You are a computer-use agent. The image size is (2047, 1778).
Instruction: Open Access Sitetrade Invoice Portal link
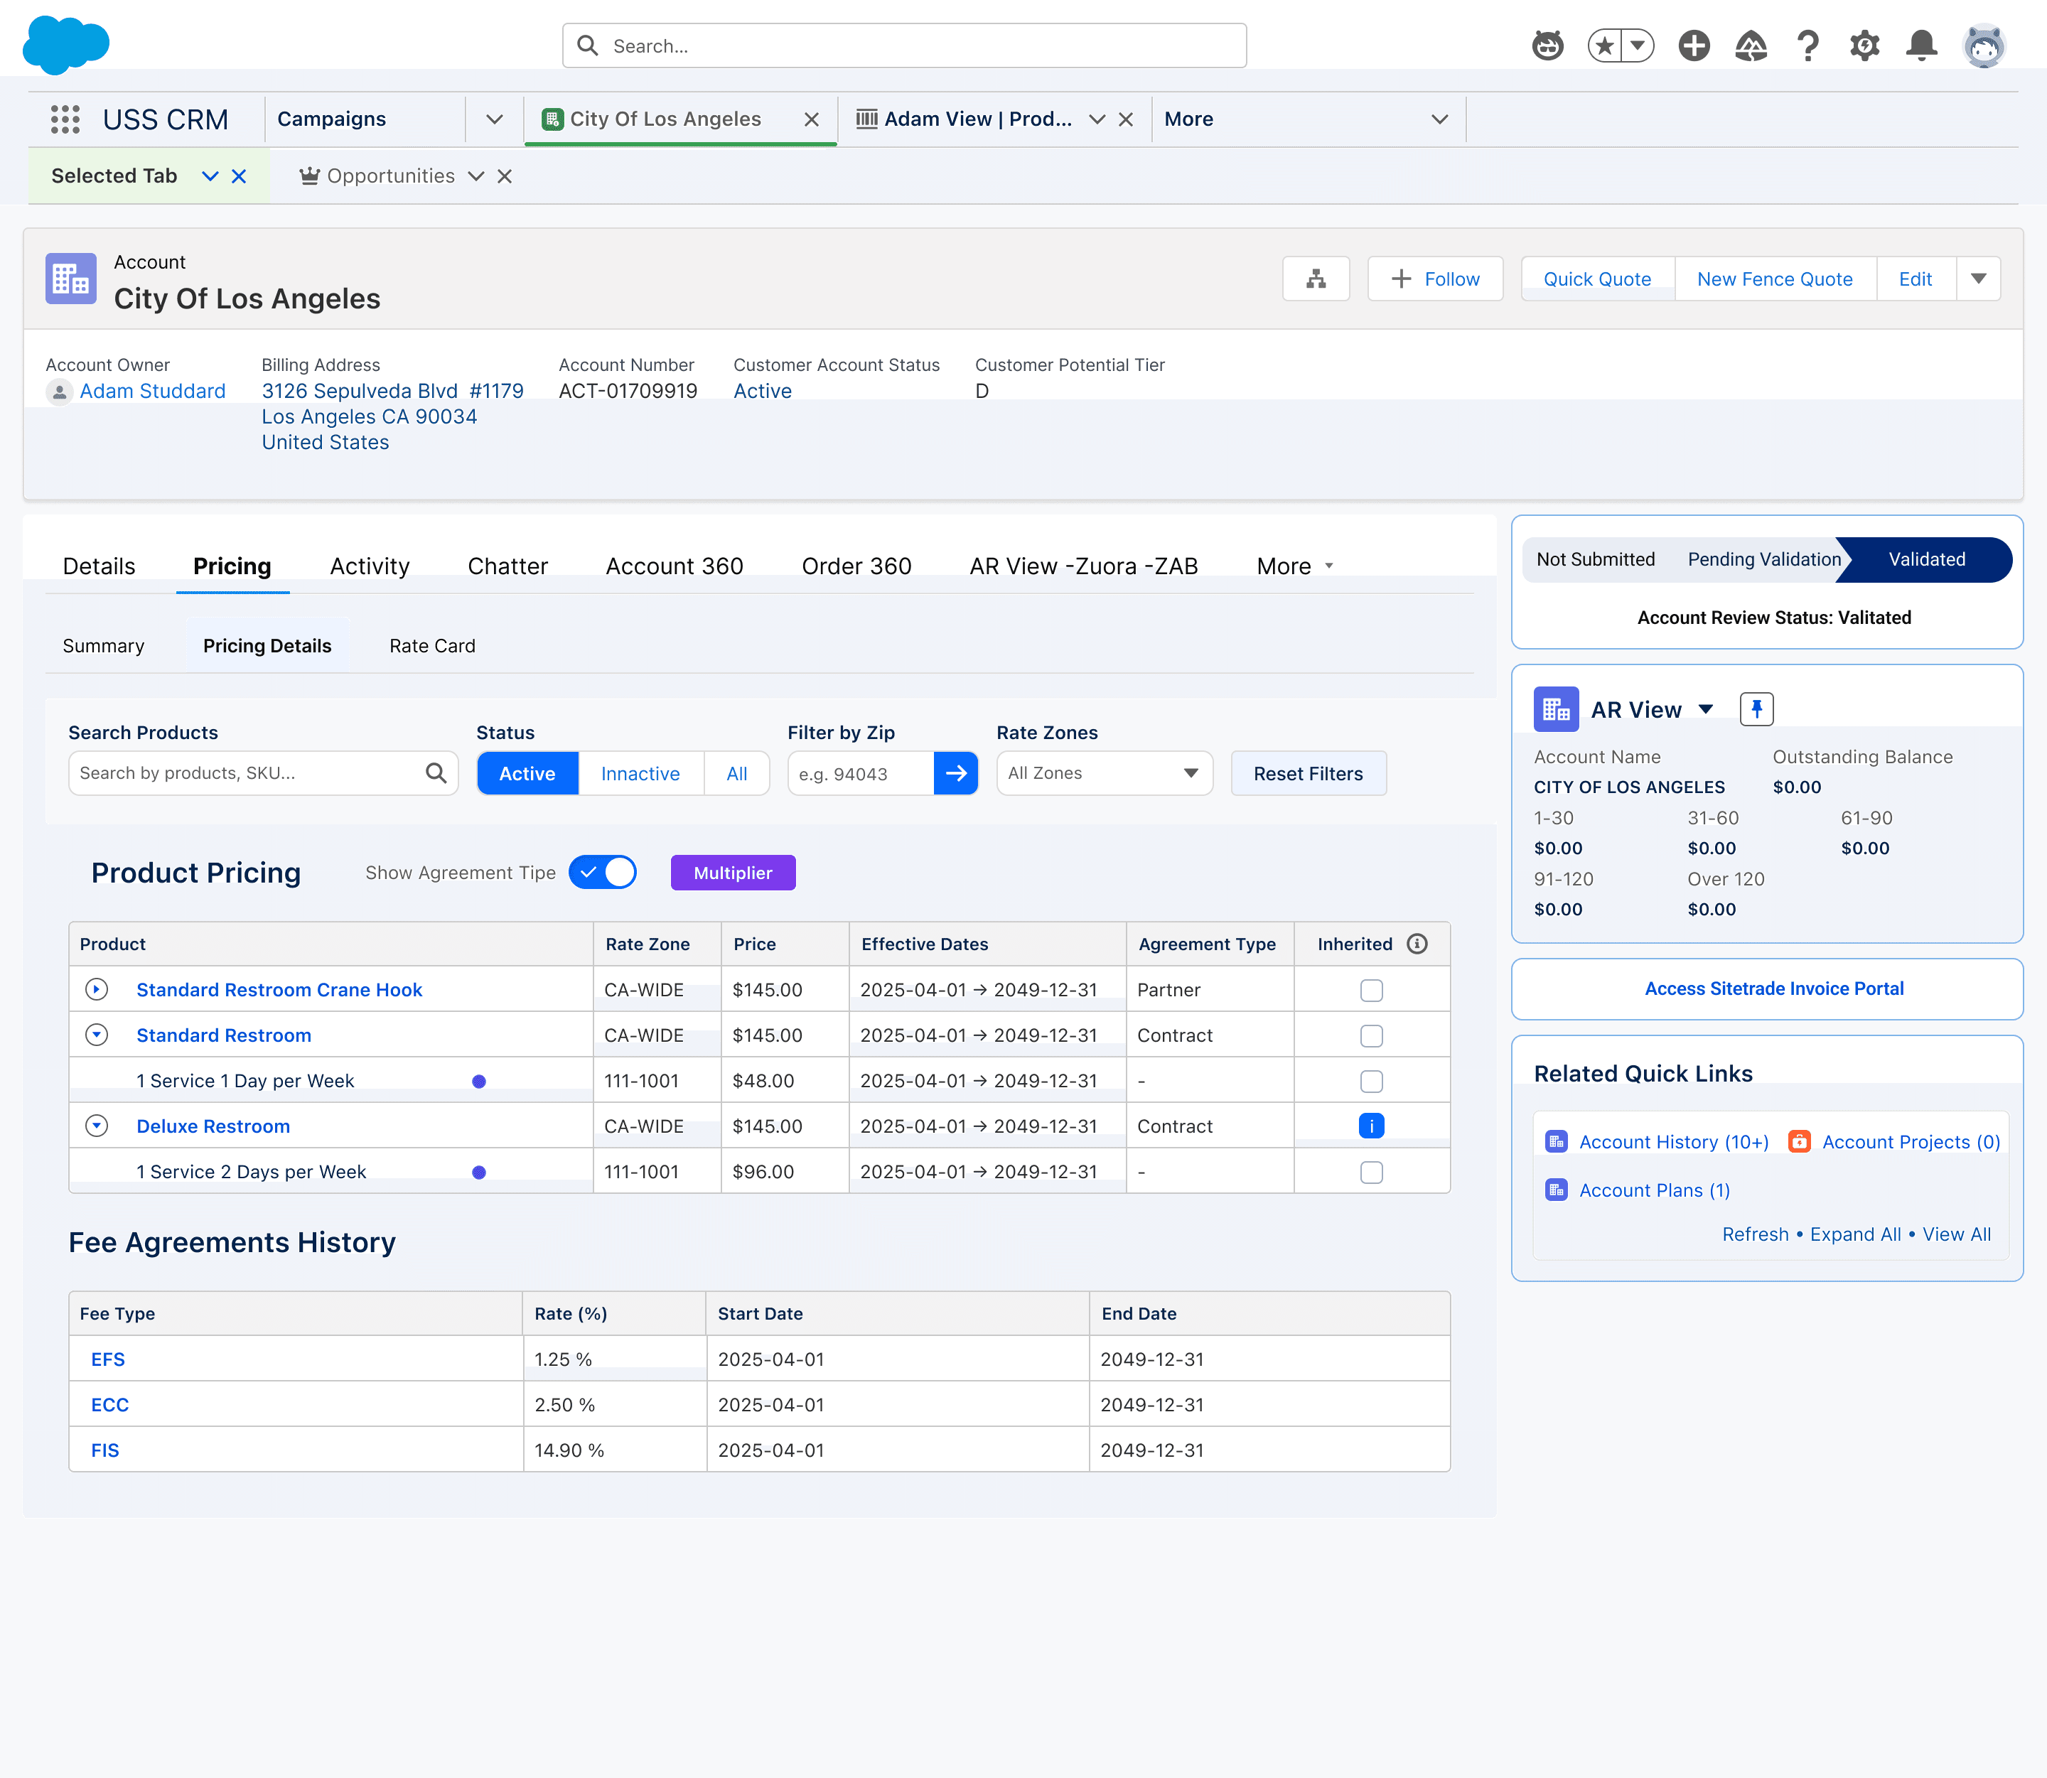coord(1773,988)
